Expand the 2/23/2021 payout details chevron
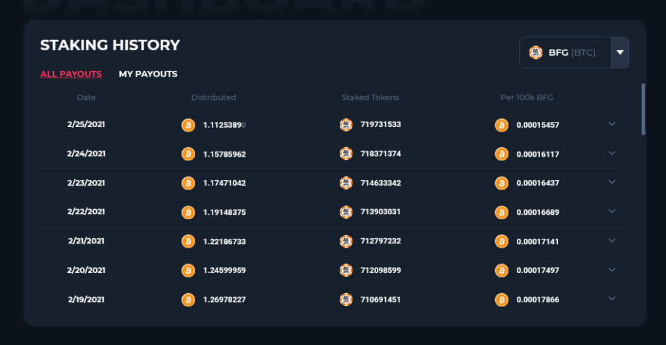The width and height of the screenshot is (666, 345). (x=612, y=182)
